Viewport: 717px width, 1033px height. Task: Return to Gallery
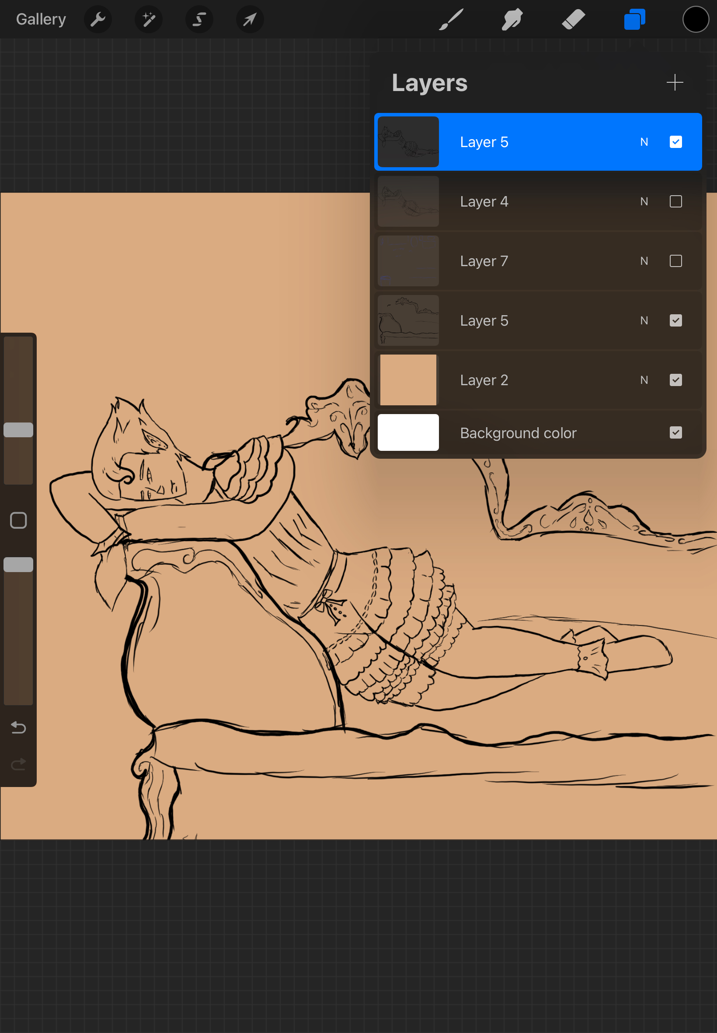pyautogui.click(x=41, y=19)
